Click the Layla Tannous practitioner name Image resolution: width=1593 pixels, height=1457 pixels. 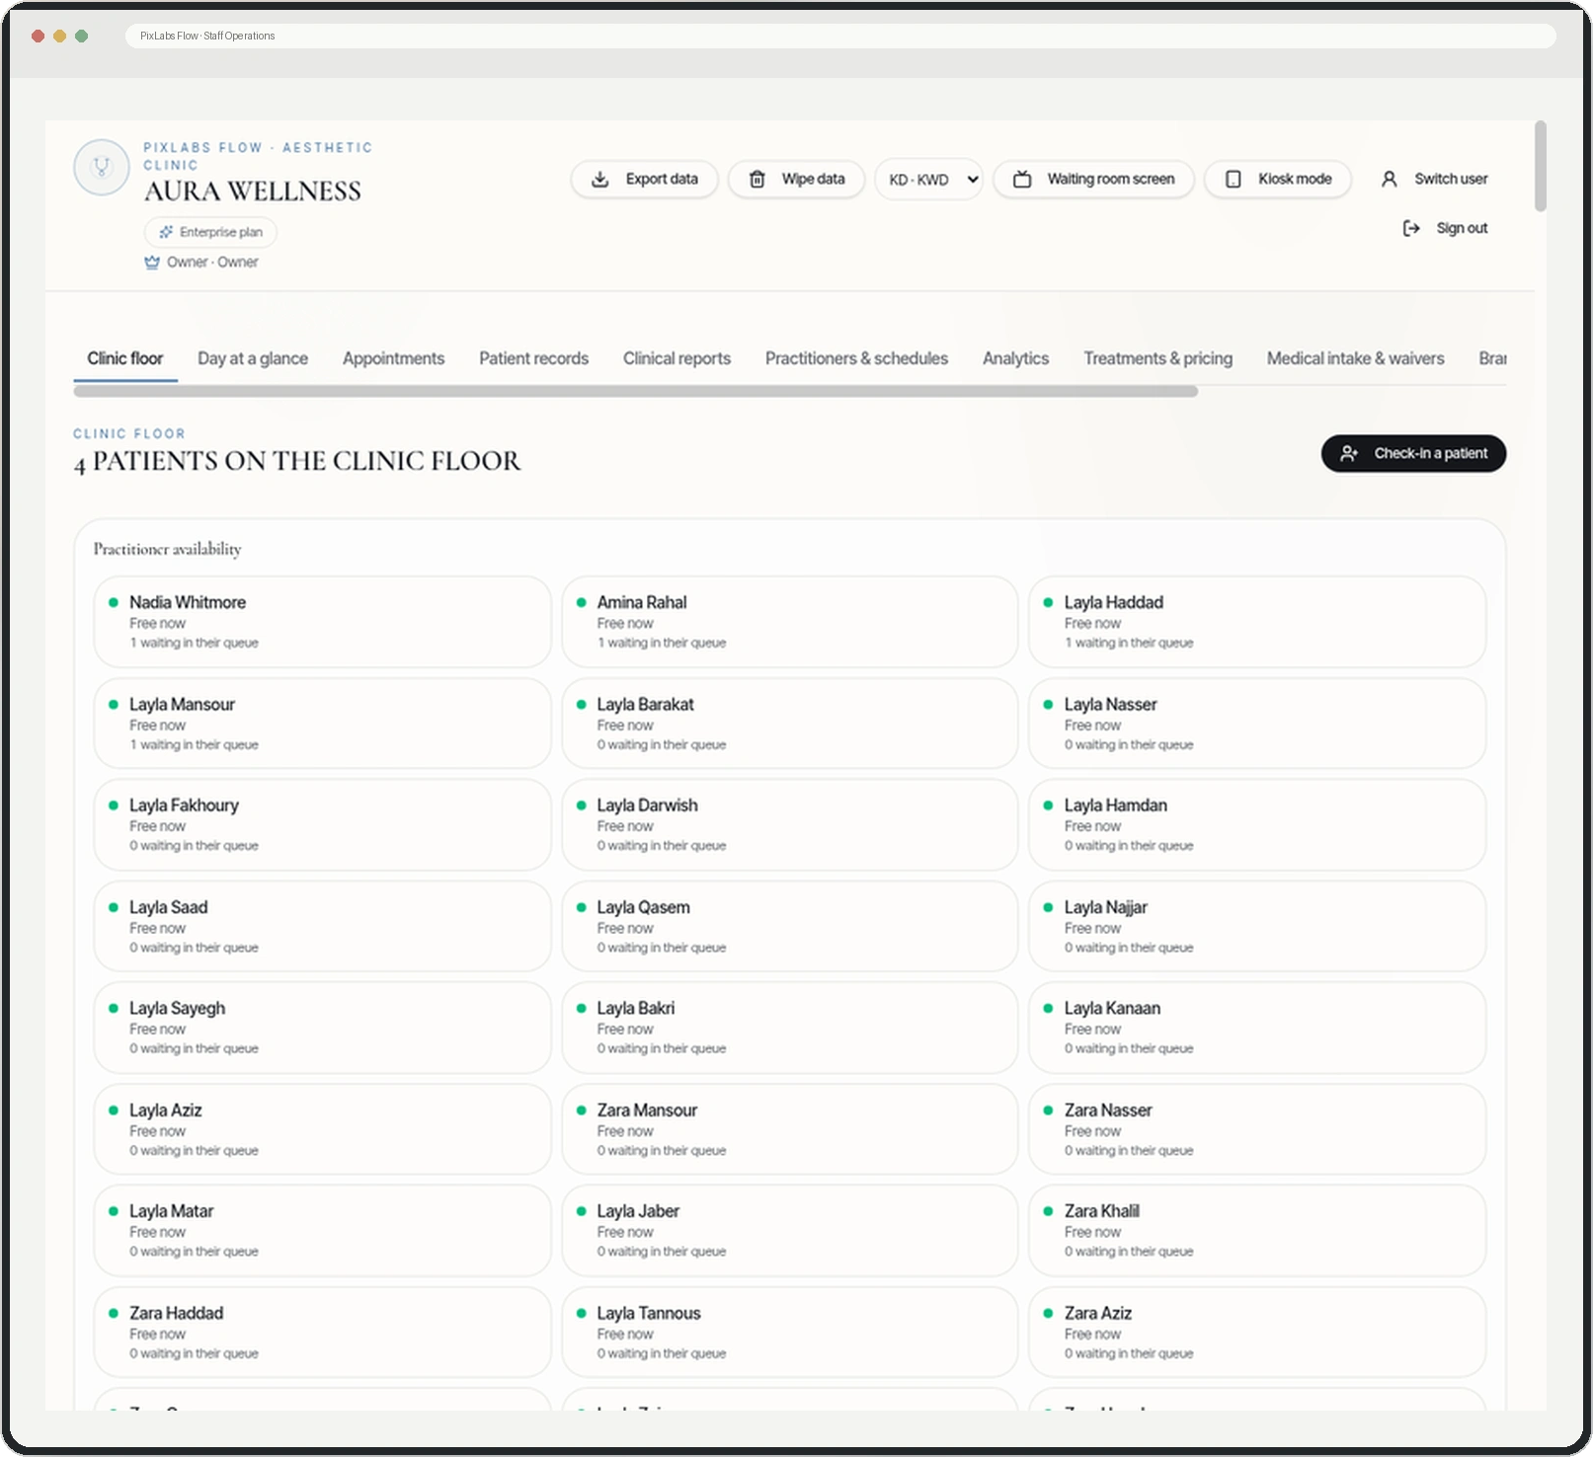click(648, 1314)
